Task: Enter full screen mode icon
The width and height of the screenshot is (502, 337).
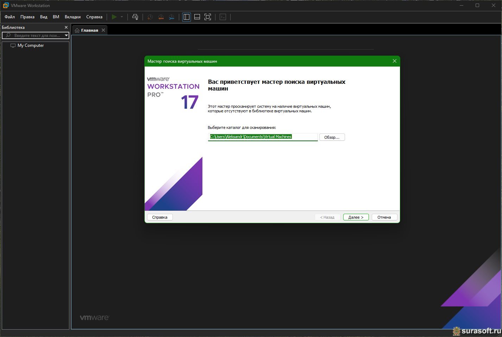Action: pyautogui.click(x=208, y=17)
